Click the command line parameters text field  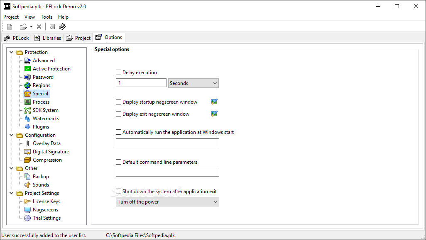pyautogui.click(x=167, y=172)
